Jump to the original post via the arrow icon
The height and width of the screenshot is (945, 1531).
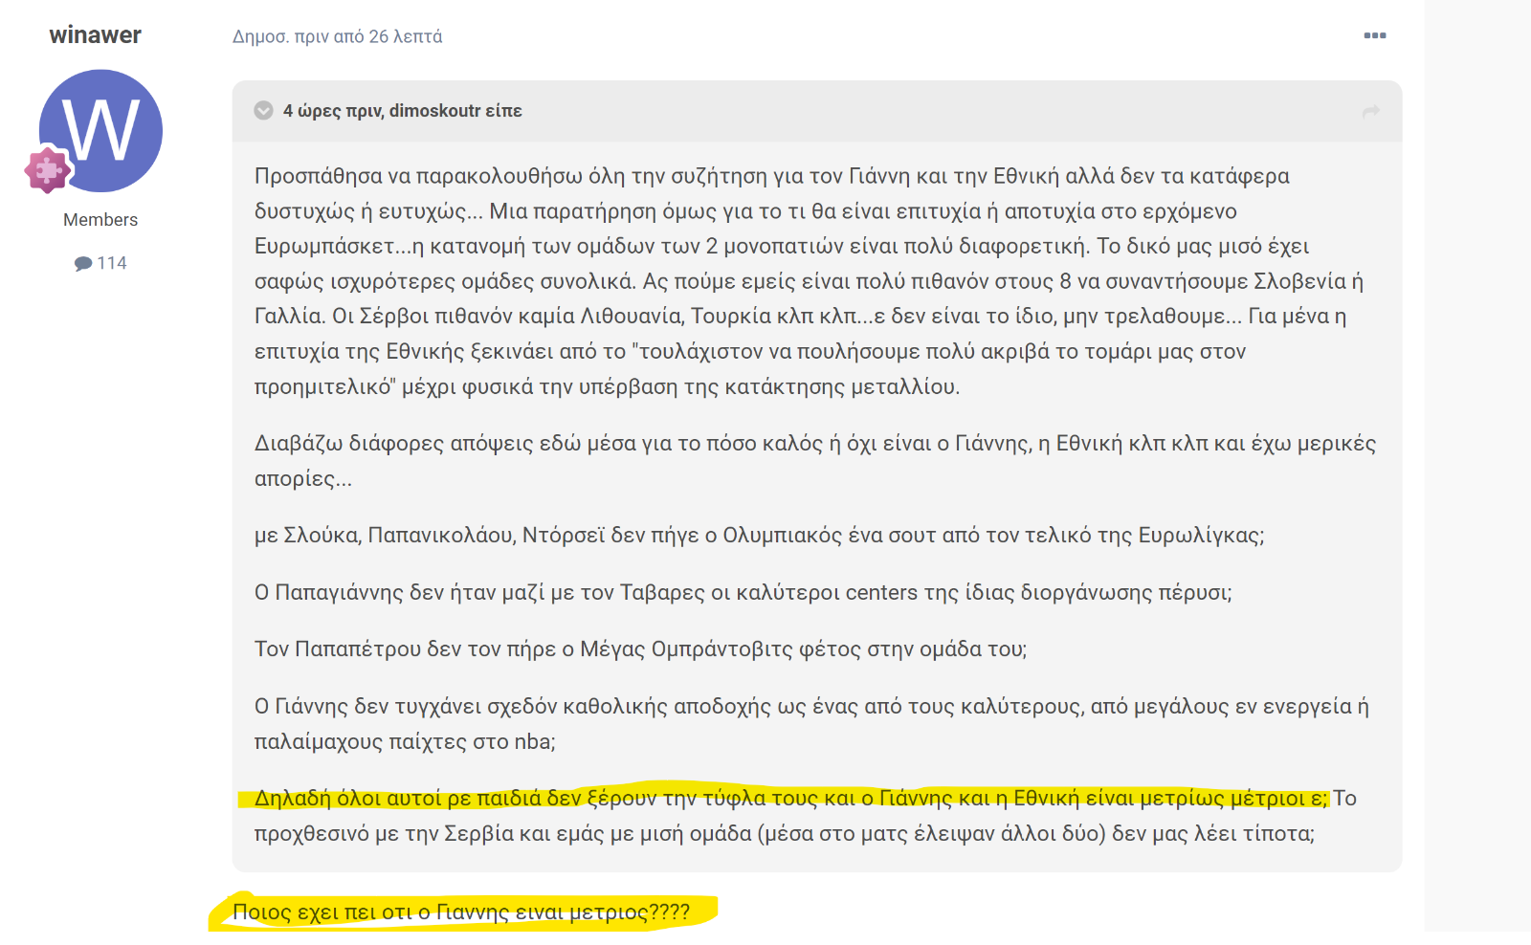[1371, 111]
